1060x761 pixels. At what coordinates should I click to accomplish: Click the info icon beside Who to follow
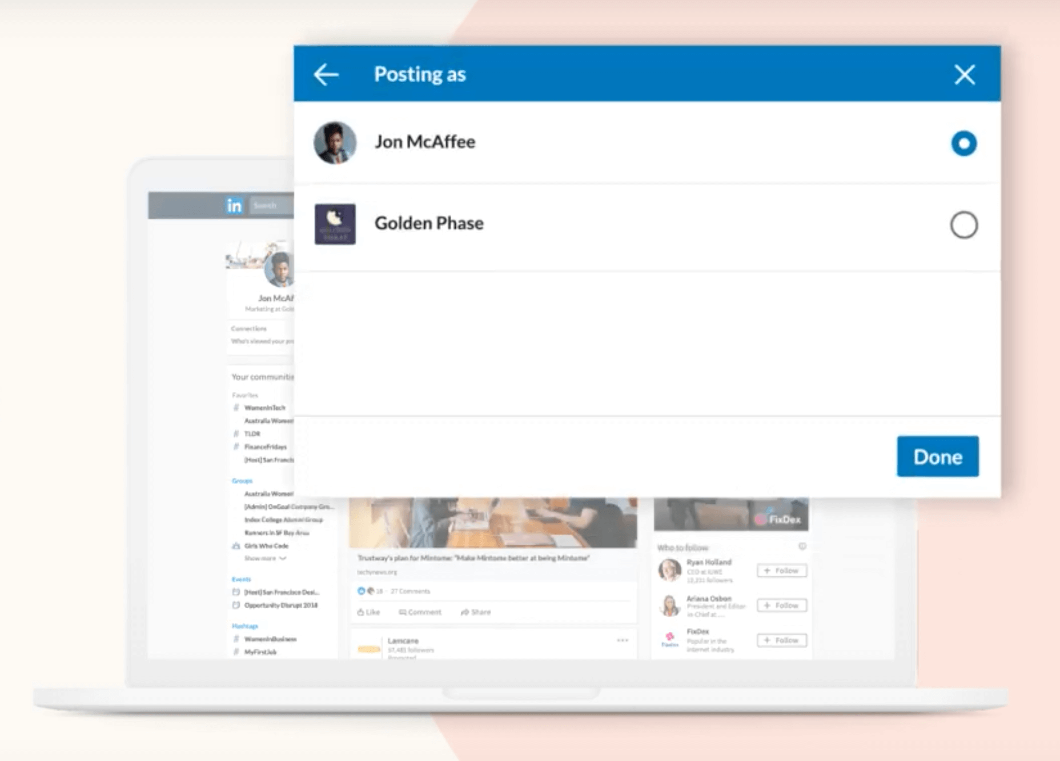[x=802, y=547]
